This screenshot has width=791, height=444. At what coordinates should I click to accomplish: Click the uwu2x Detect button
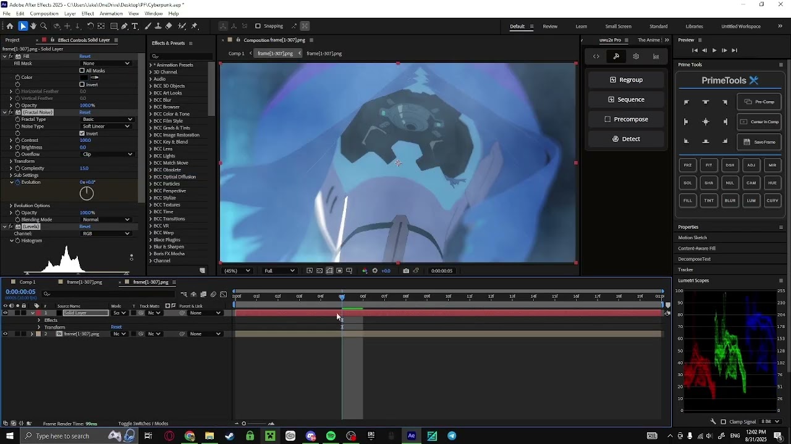coord(626,139)
